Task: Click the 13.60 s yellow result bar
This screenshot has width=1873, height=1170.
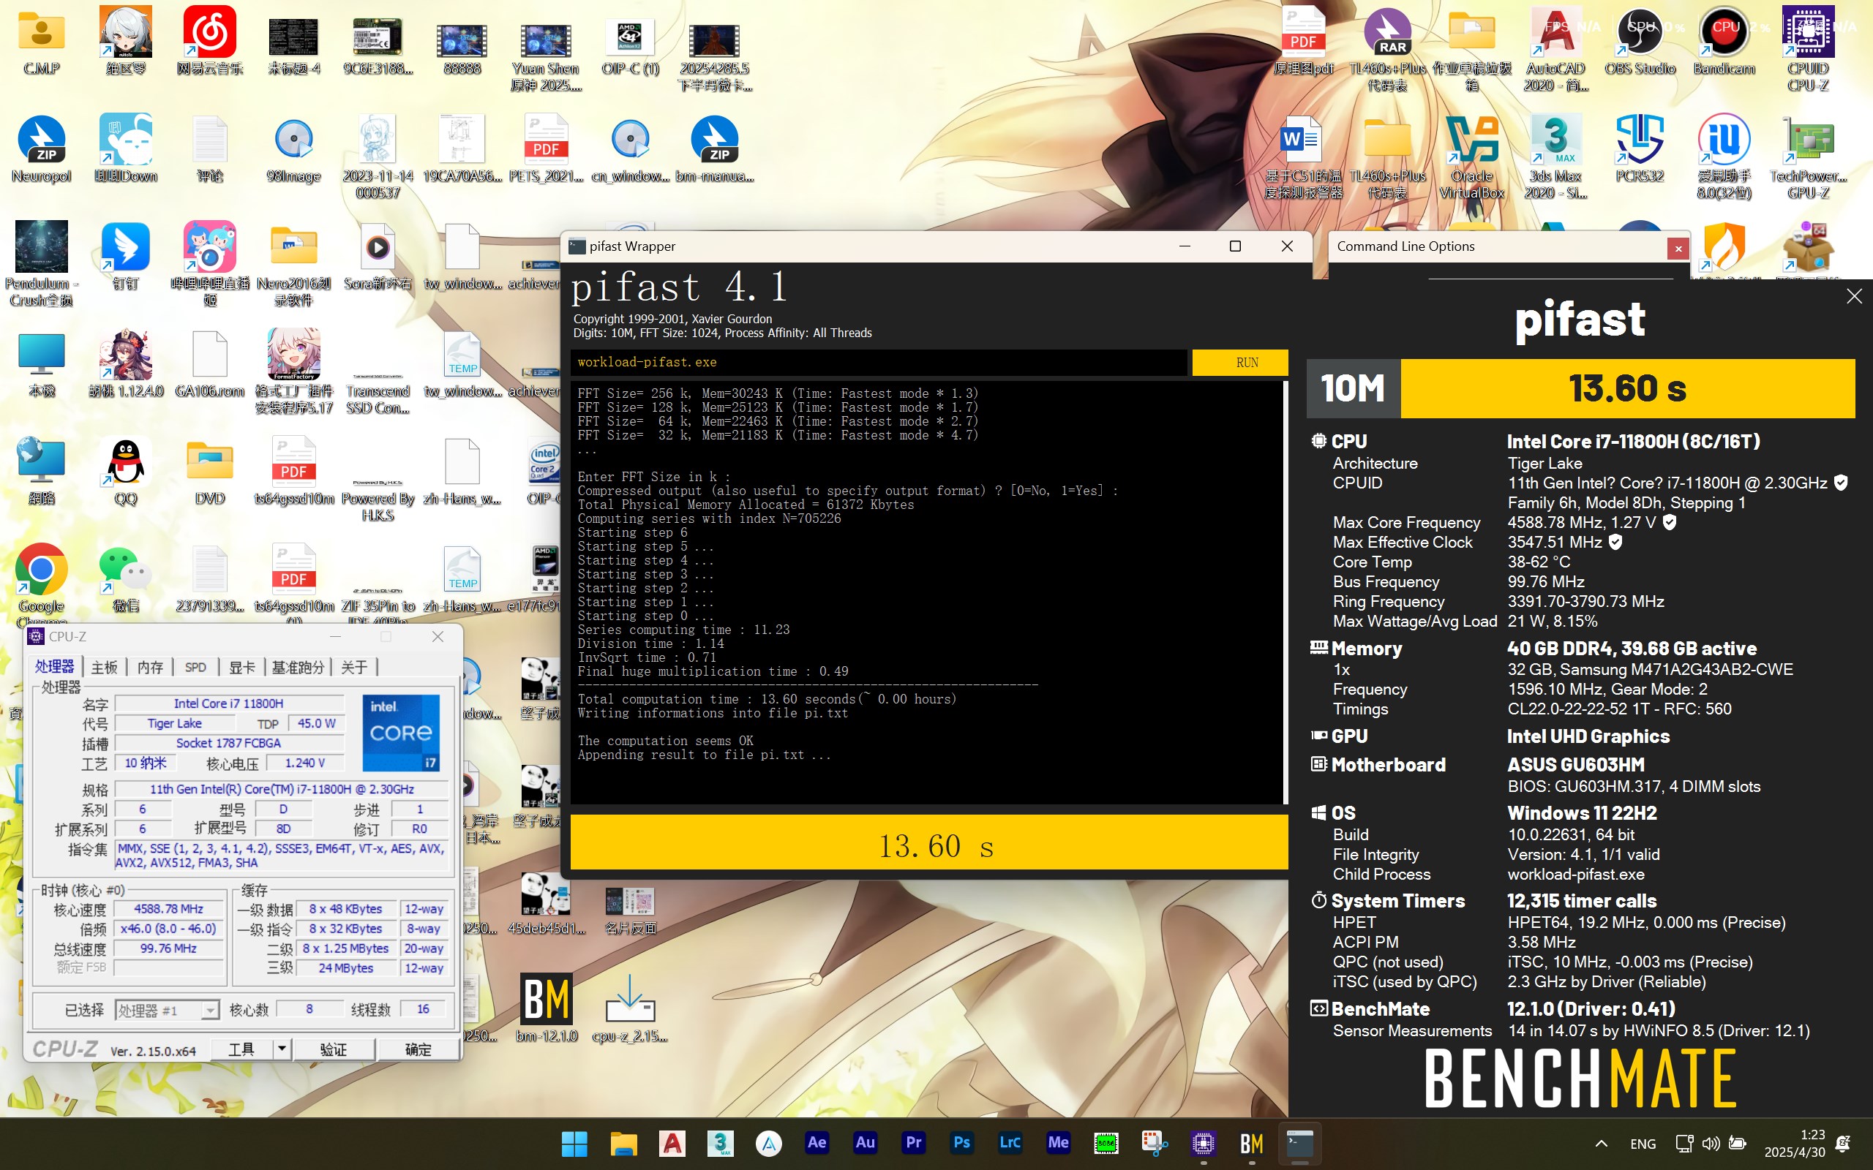Action: (x=928, y=842)
